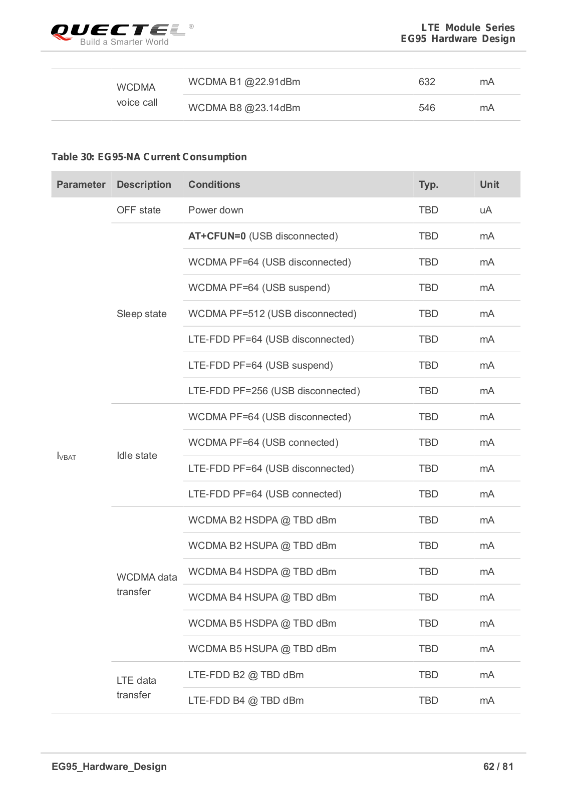Click the Description column header
567x802 pixels.
[144, 184]
